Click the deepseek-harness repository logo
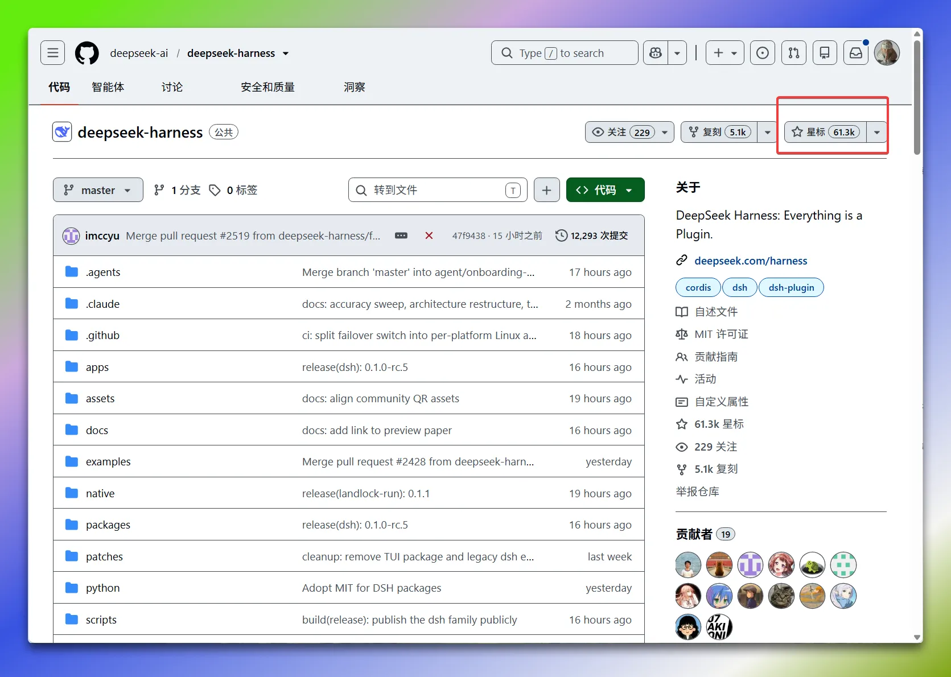This screenshot has width=951, height=677. point(62,132)
